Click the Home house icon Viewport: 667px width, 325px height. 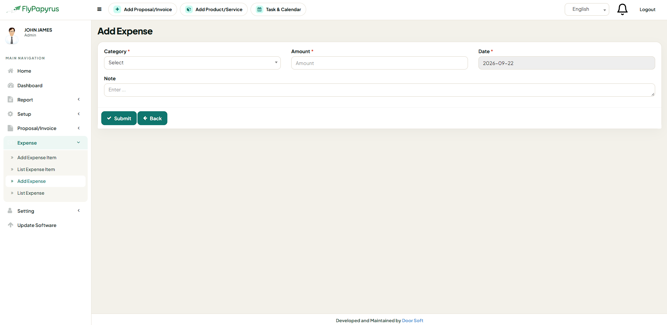10,71
